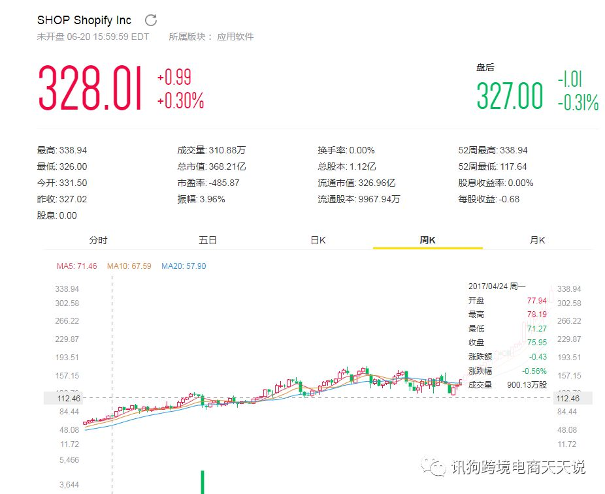
Task: Click the 未开盘 06-20 15:59:59 EDT status
Action: (93, 37)
